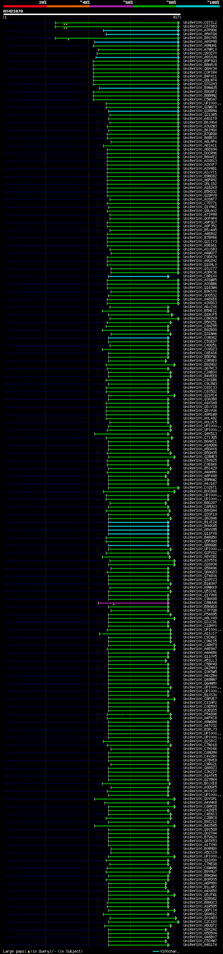This screenshot has width=223, height=954.
Task: Select label UniRef100_B1JE24
Action: 200,522
